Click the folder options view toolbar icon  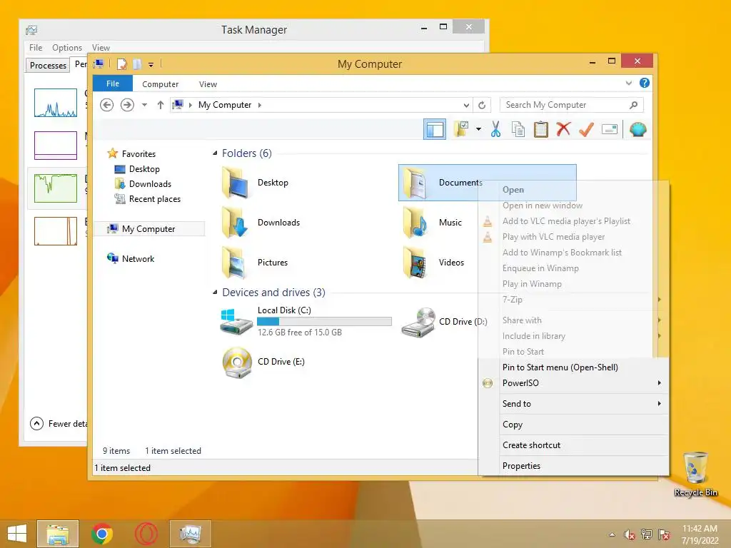point(462,129)
